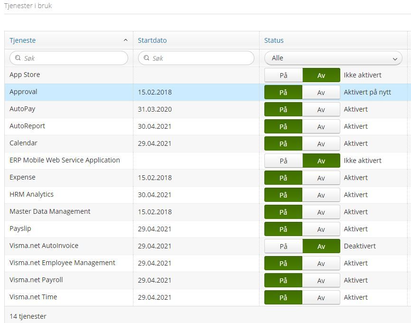Screen dimensions: 411x323
Task: Open the Status filter dropdown Alle
Action: click(x=333, y=58)
